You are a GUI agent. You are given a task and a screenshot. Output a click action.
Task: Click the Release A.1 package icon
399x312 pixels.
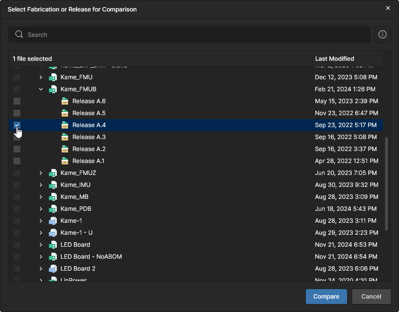[65, 161]
